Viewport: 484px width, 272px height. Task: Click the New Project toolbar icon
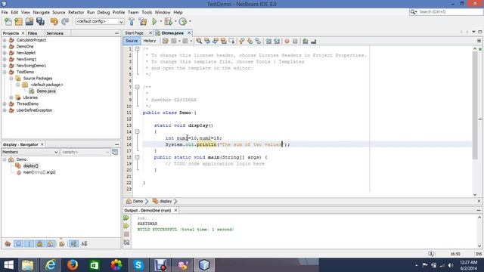[x=18, y=22]
